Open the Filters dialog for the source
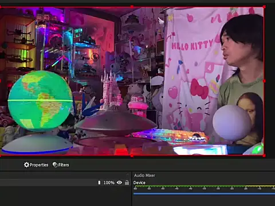Screen dimensions: 275x206 [x=61, y=165]
